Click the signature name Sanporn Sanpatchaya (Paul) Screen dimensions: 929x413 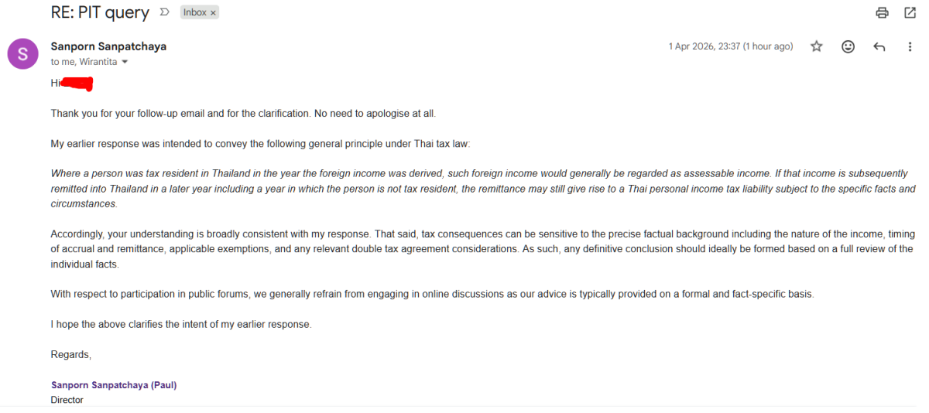pos(114,385)
